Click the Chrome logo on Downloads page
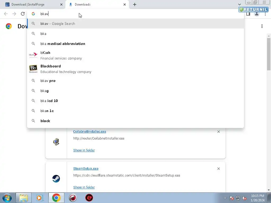Image resolution: width=271 pixels, height=203 pixels. tap(9, 26)
